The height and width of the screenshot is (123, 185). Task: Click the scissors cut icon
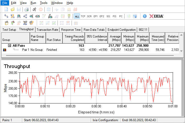[56, 9]
